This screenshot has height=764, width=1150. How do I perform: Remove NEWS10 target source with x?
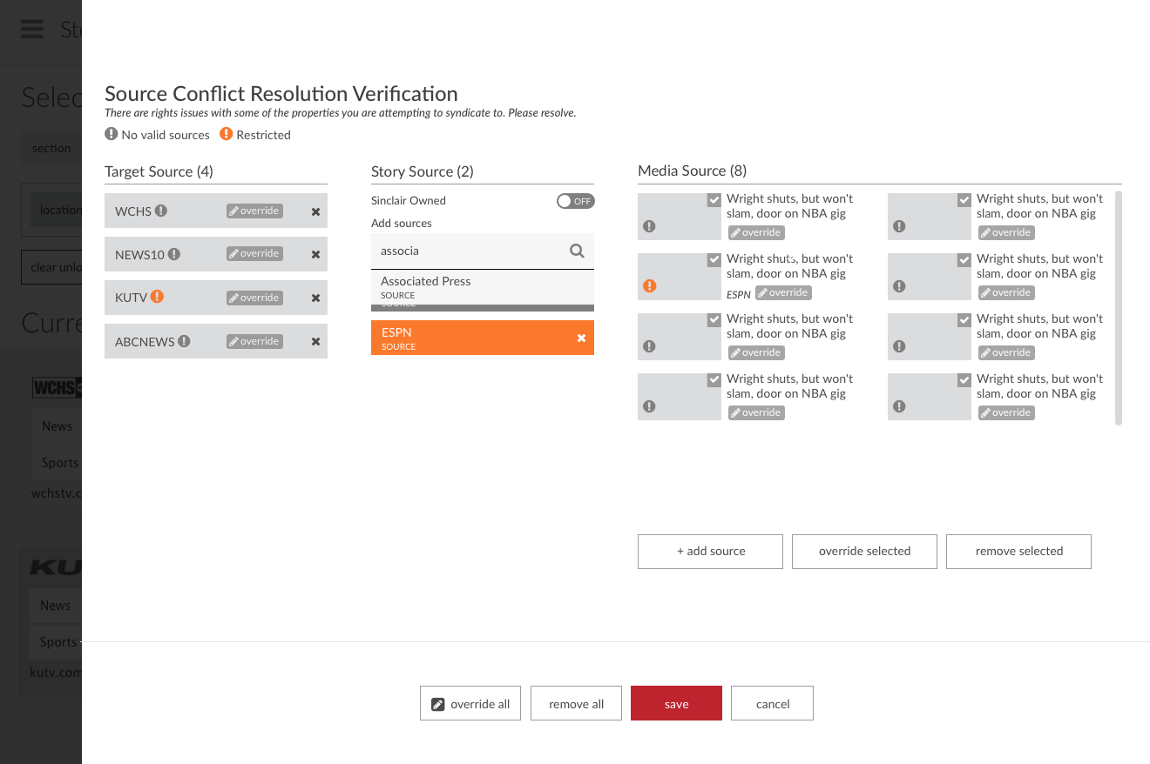(315, 254)
